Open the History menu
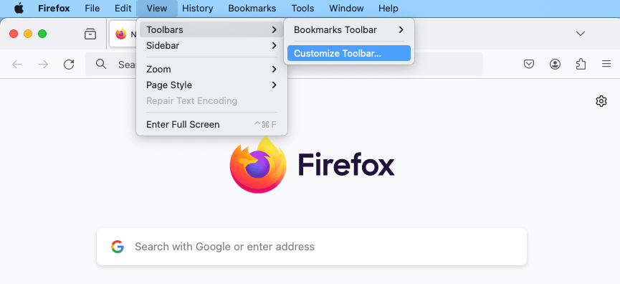This screenshot has height=284, width=620. 198,9
